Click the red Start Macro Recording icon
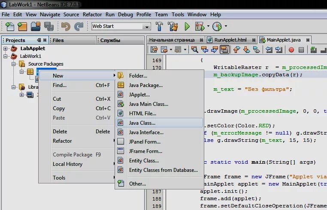Screen dimensions: 327x210 pos(291,50)
